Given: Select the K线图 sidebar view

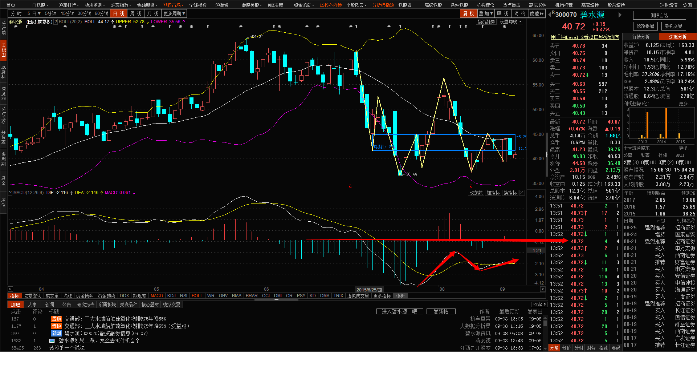Looking at the screenshot, I should click(4, 50).
